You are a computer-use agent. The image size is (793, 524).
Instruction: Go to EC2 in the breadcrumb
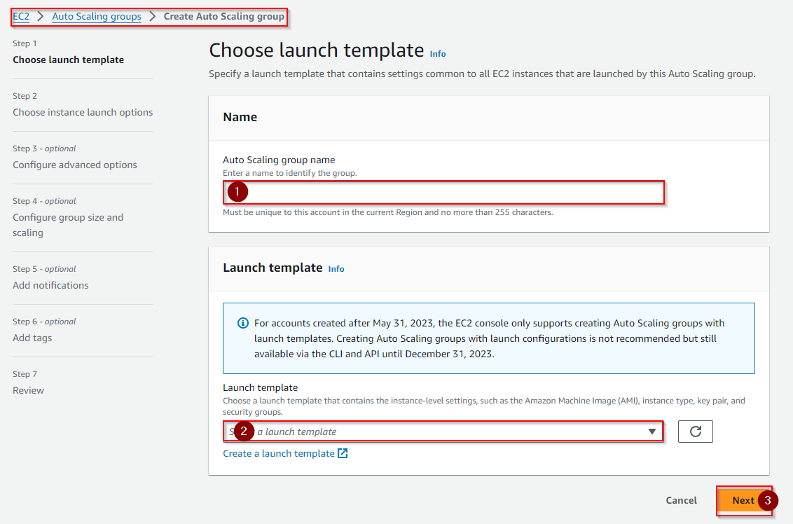coord(21,16)
